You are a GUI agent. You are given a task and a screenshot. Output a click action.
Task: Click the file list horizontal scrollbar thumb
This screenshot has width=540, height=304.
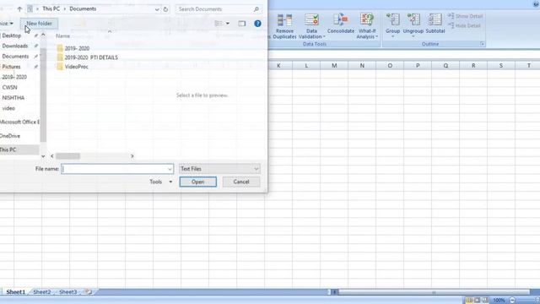[x=67, y=156]
